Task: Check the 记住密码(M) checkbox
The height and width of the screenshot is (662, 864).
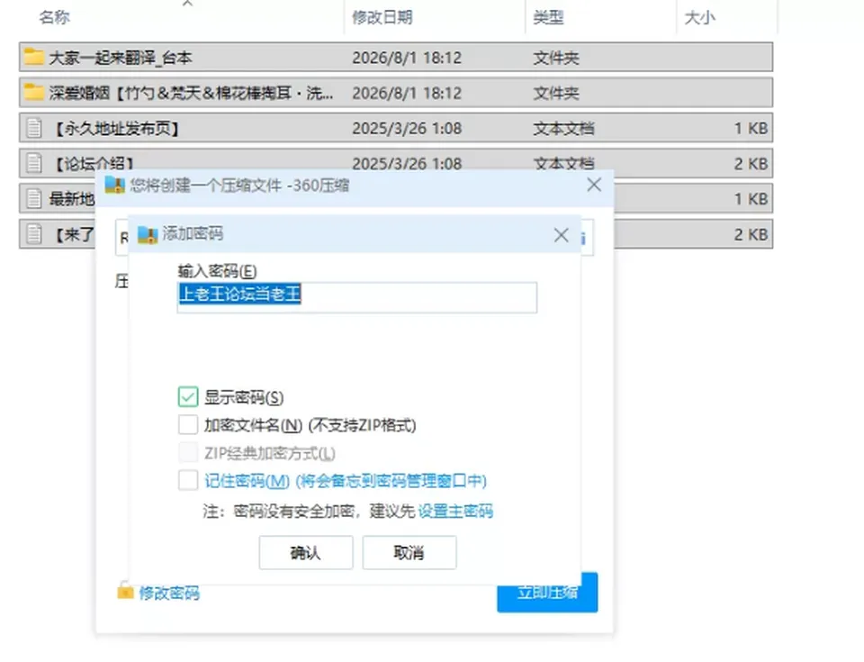Action: (x=188, y=480)
